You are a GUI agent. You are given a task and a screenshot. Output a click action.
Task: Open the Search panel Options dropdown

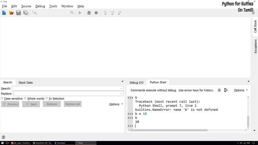(116, 104)
